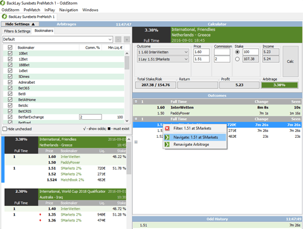
Task: Uncheck the Bet365 bookmaker
Action: pos(10,88)
